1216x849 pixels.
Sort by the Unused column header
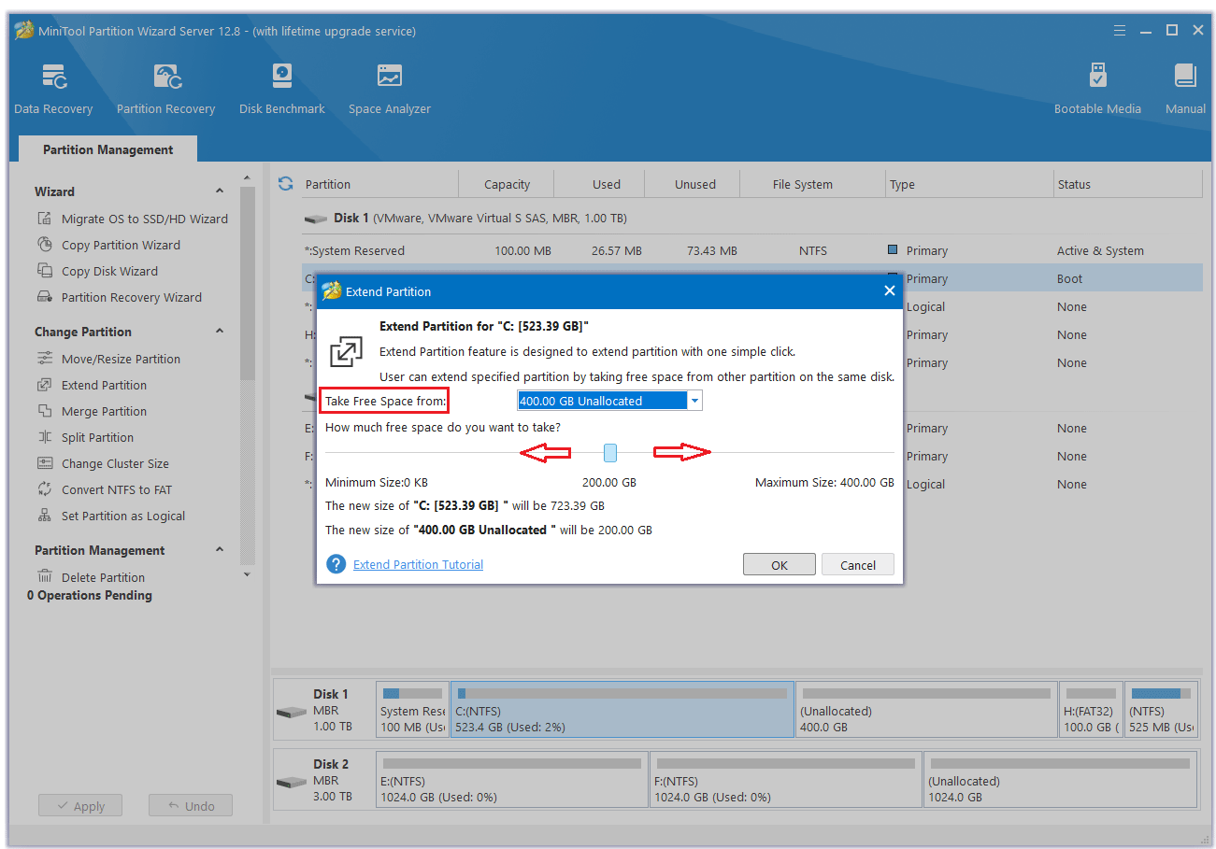pos(693,184)
